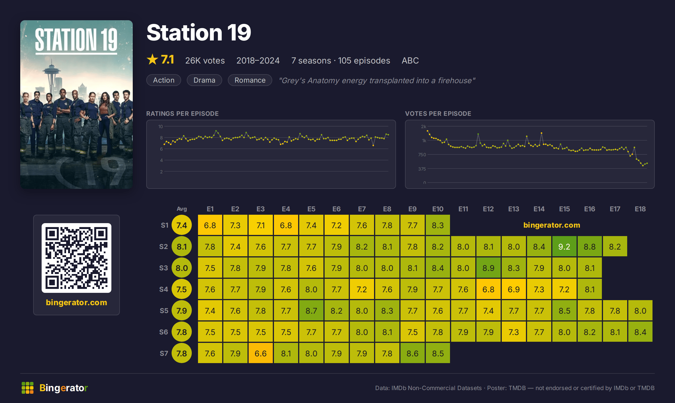Click the 6.6 rated episode in S7
This screenshot has height=403, width=675.
pos(260,353)
